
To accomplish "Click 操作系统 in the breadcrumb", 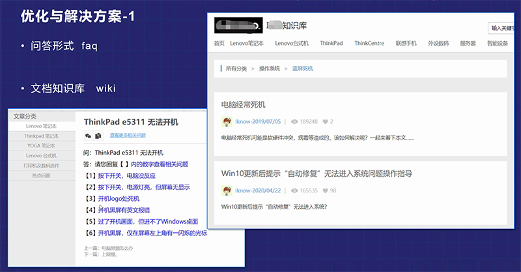I will pyautogui.click(x=270, y=68).
